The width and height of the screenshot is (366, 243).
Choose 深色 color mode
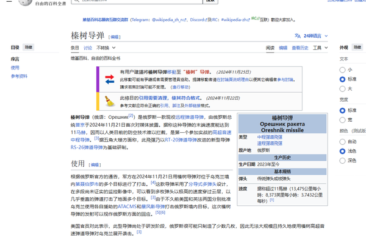tap(342, 161)
